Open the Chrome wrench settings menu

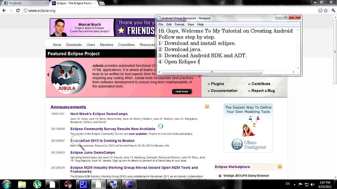333,10
